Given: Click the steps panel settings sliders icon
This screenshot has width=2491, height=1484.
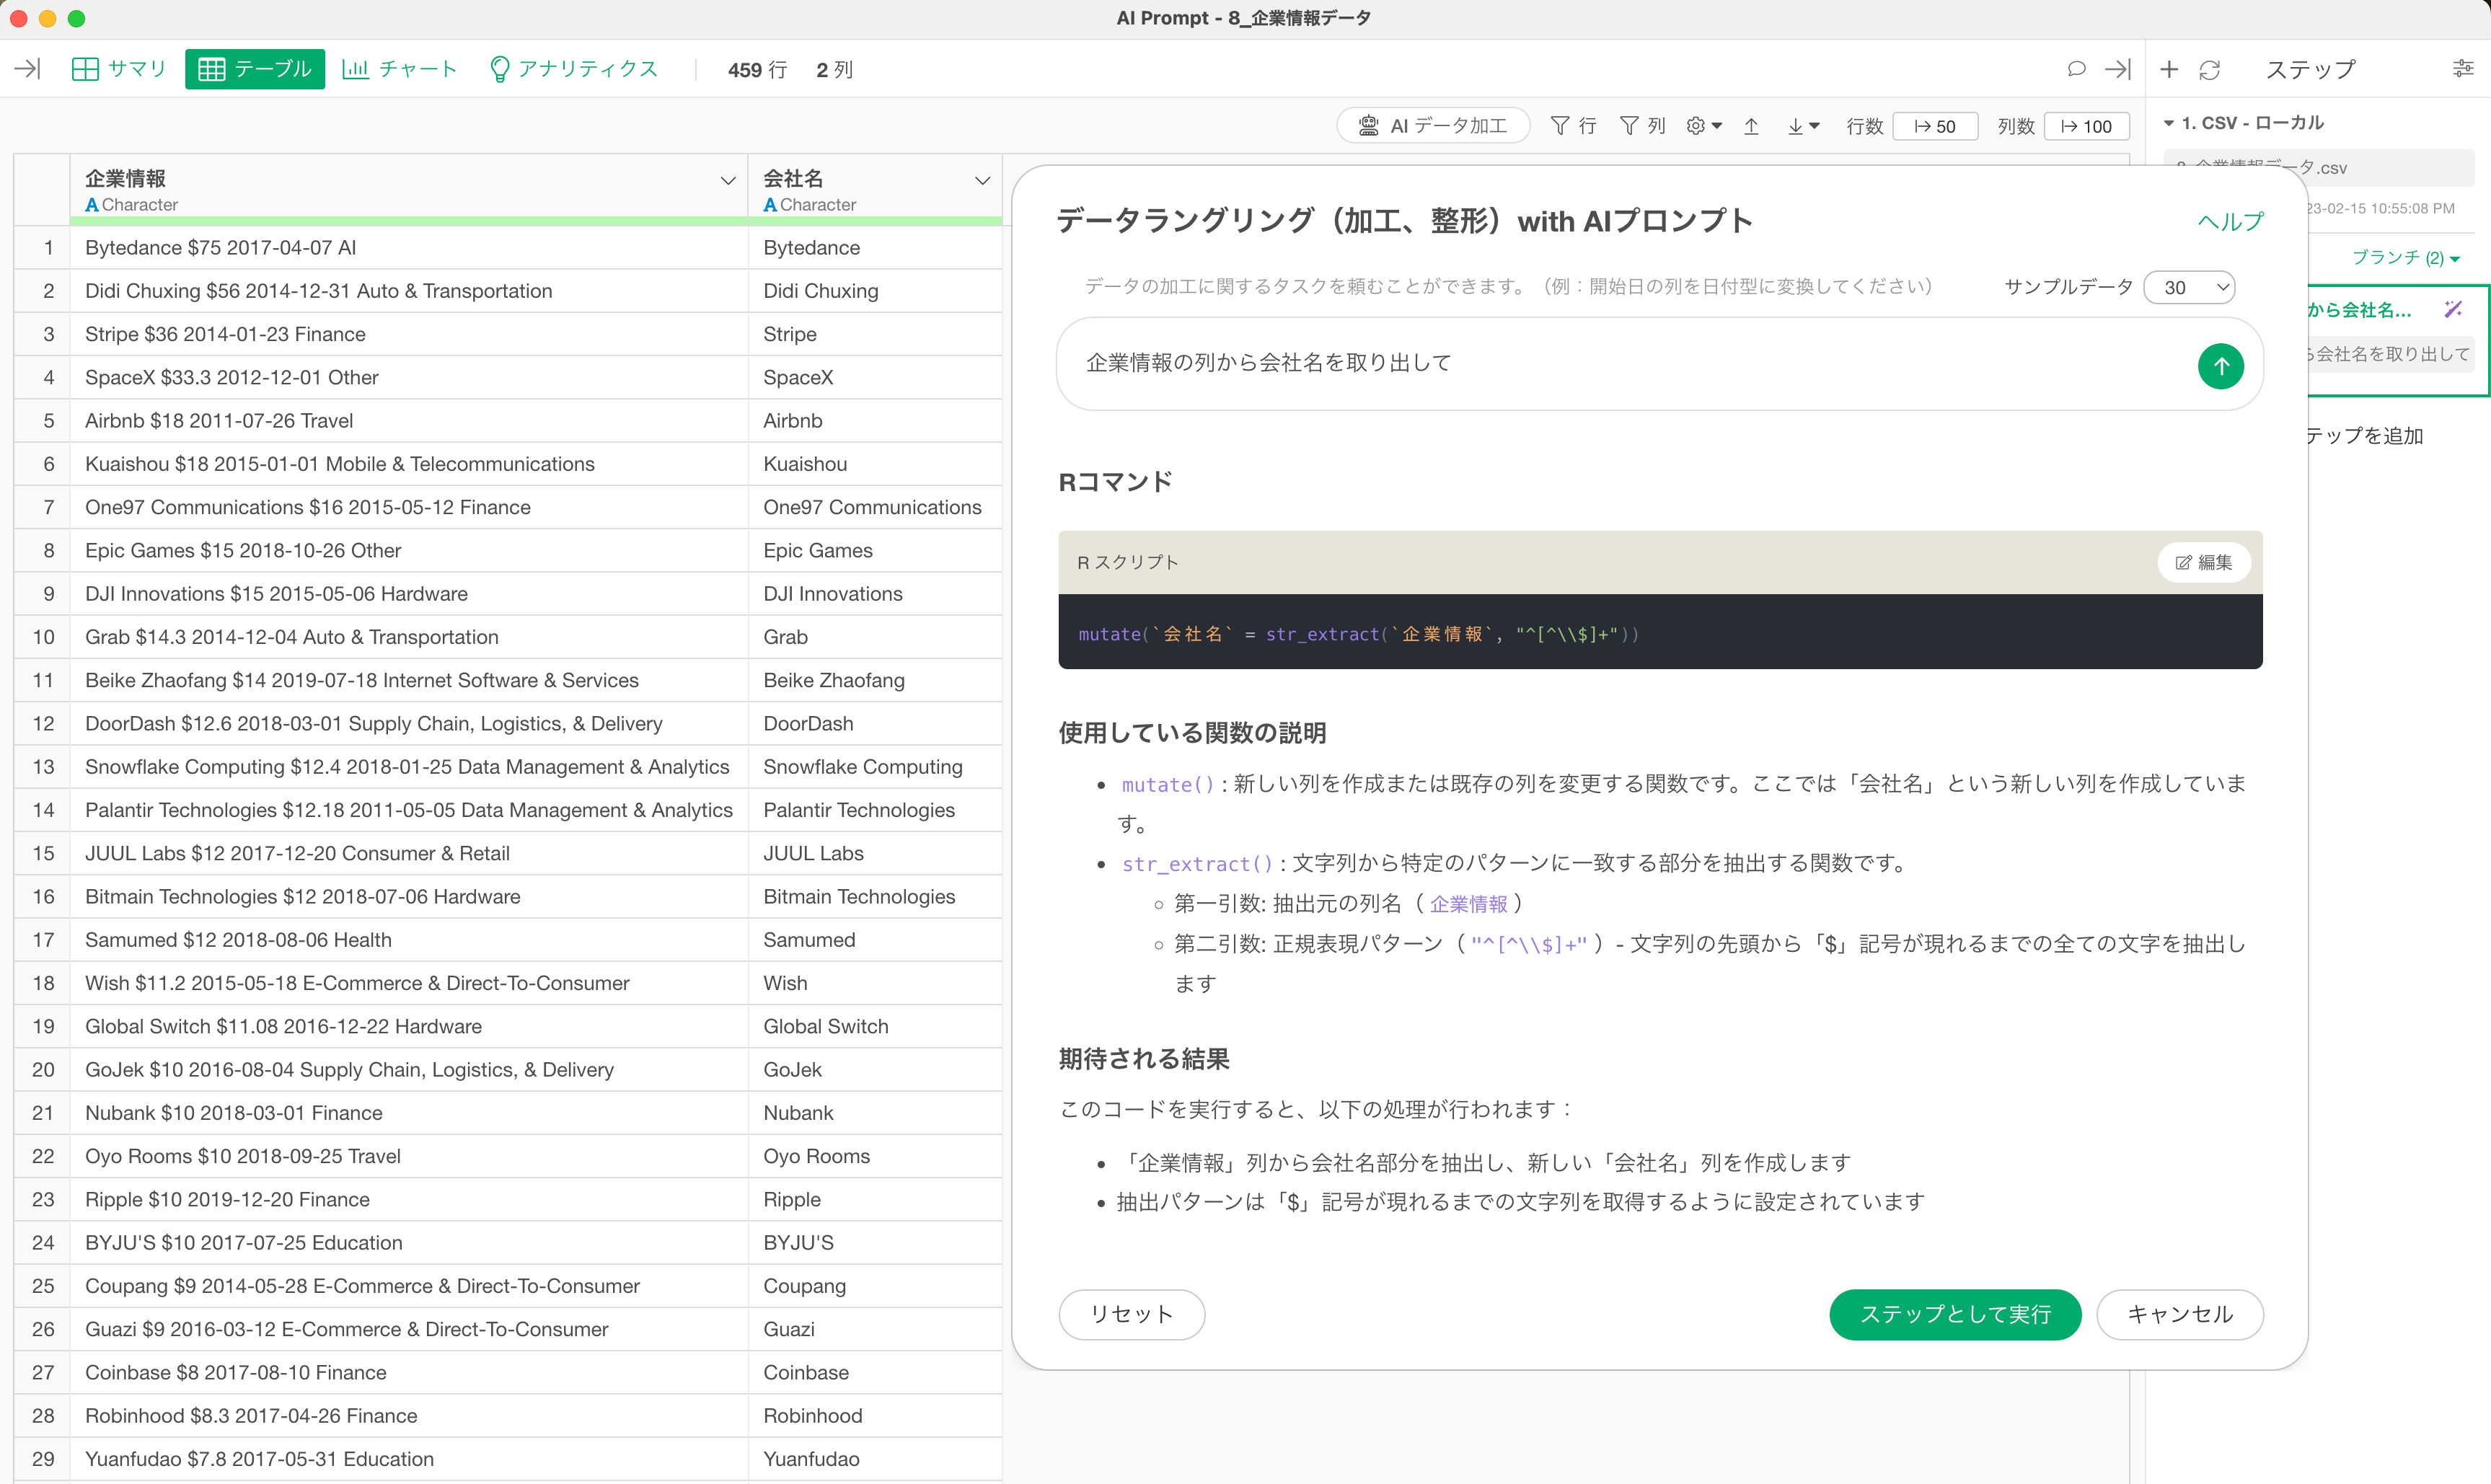Looking at the screenshot, I should [x=2462, y=69].
